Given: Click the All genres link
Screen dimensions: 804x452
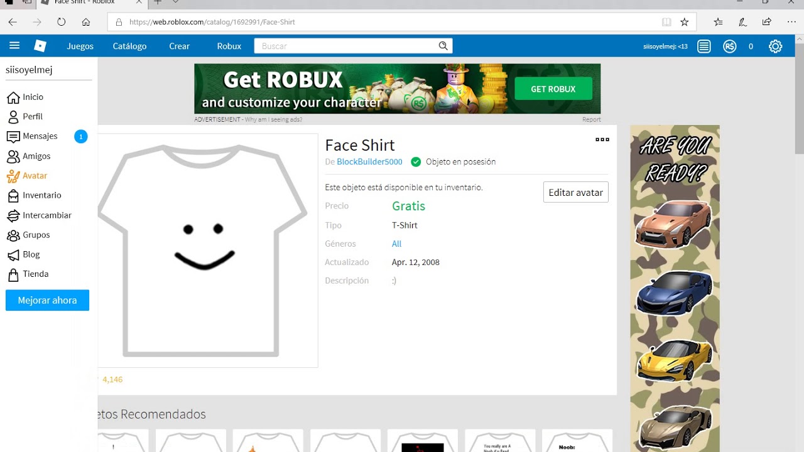Looking at the screenshot, I should (396, 244).
